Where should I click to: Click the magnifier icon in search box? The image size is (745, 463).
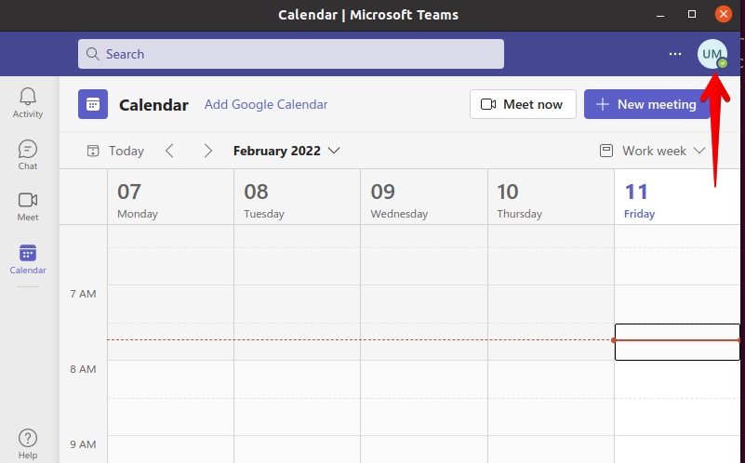point(93,54)
